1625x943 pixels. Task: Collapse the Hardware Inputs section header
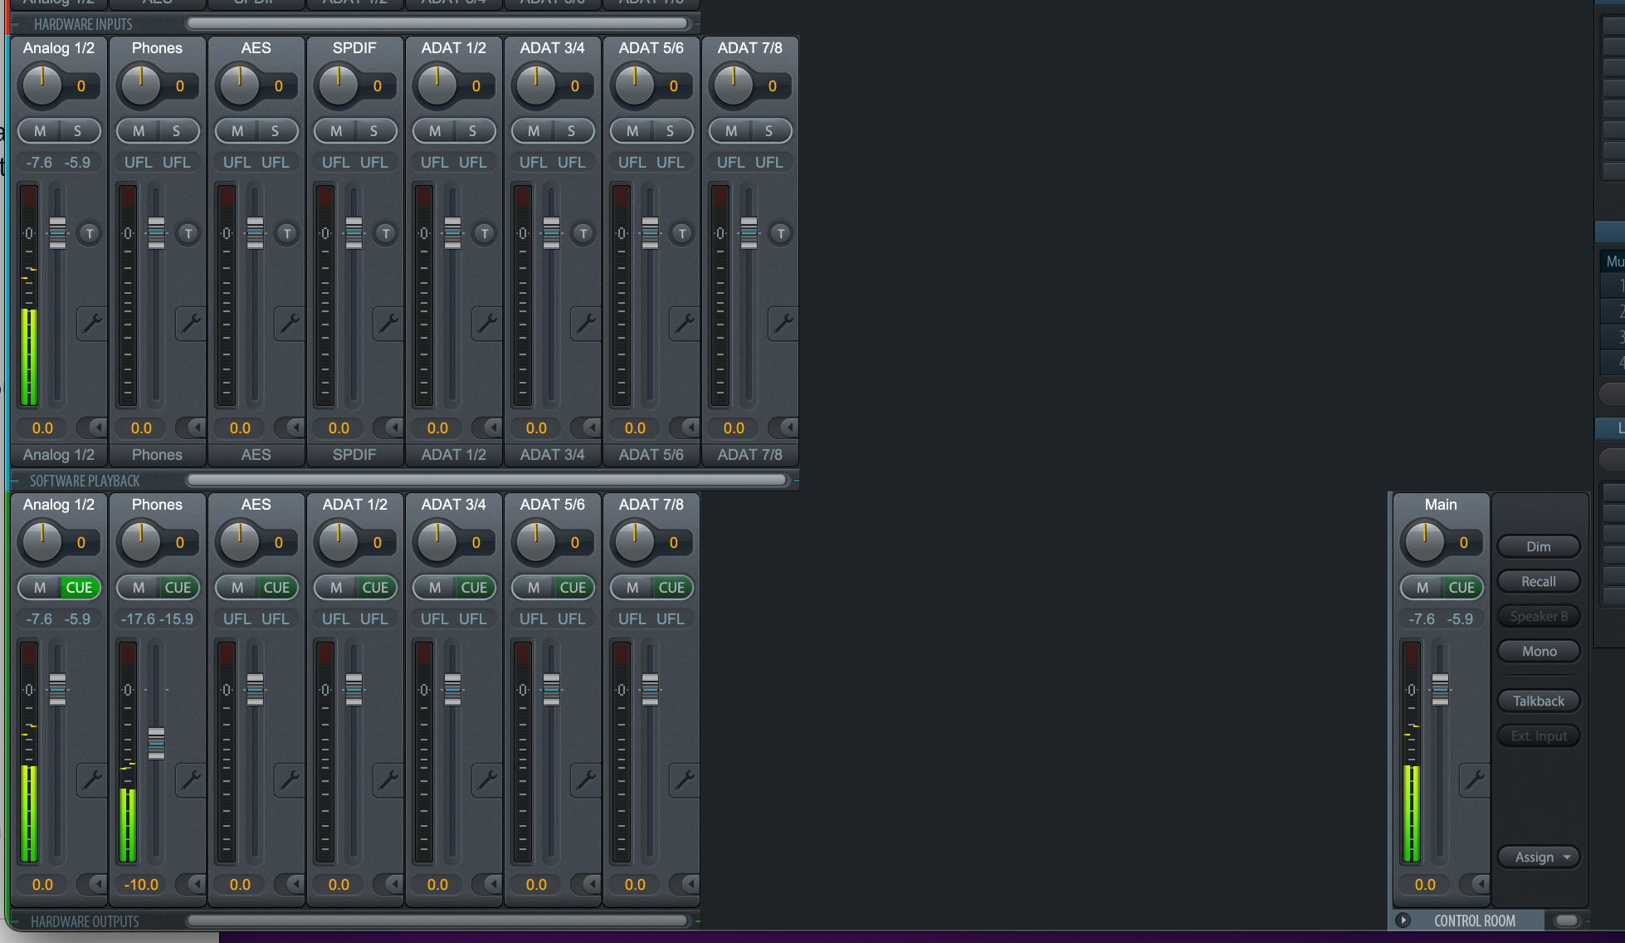(15, 24)
